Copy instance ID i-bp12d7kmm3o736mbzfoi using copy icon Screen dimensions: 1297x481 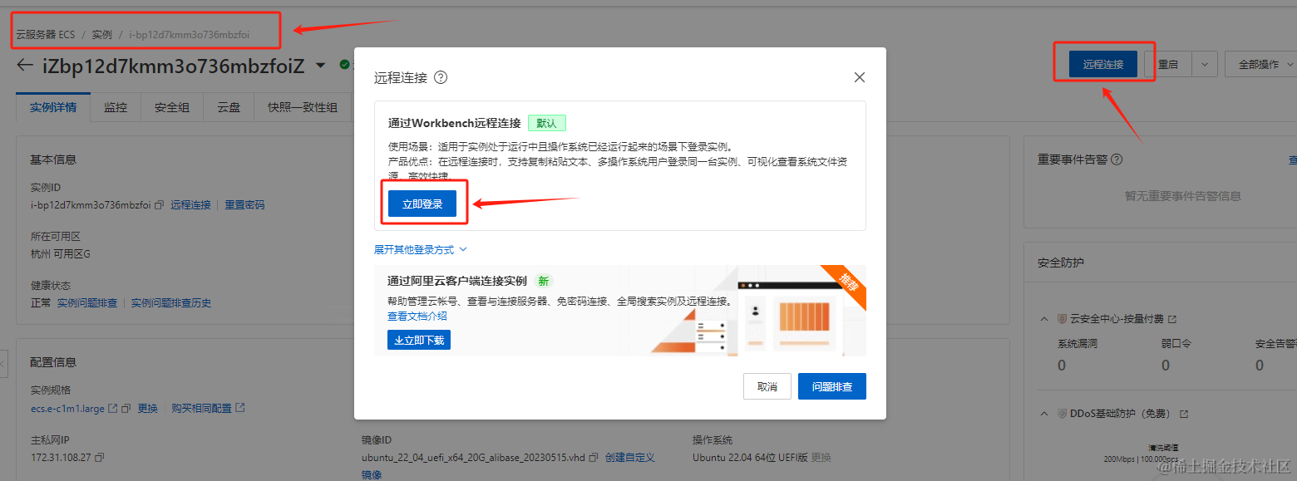(159, 204)
